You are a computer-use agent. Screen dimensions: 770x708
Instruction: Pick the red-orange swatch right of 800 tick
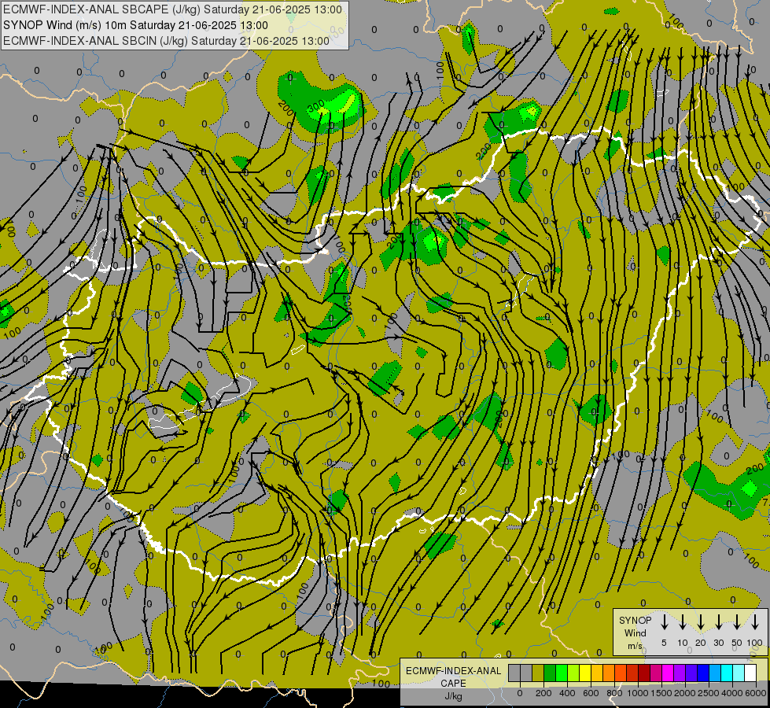pyautogui.click(x=621, y=673)
